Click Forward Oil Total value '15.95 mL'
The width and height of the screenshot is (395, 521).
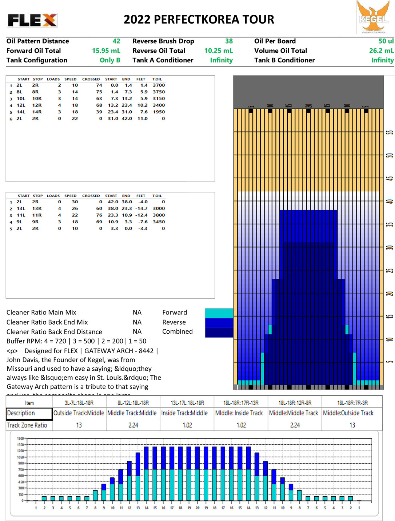[106, 50]
